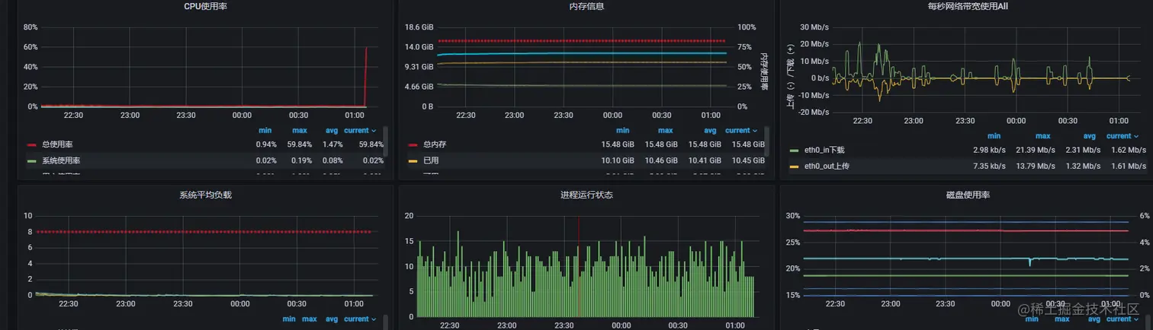
Task: Open the 系统平均负载 panel title menu
Action: pyautogui.click(x=205, y=195)
